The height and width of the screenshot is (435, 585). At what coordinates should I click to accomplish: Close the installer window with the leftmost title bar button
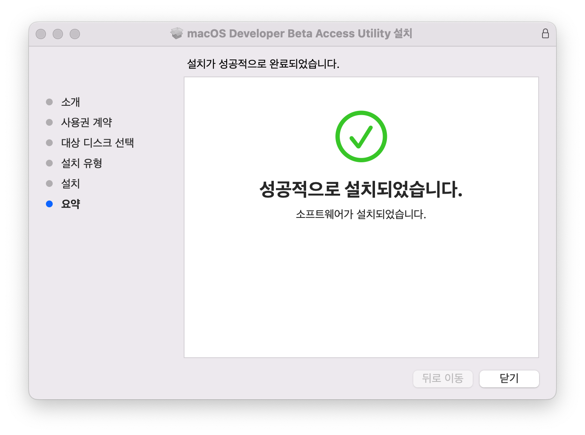[41, 34]
